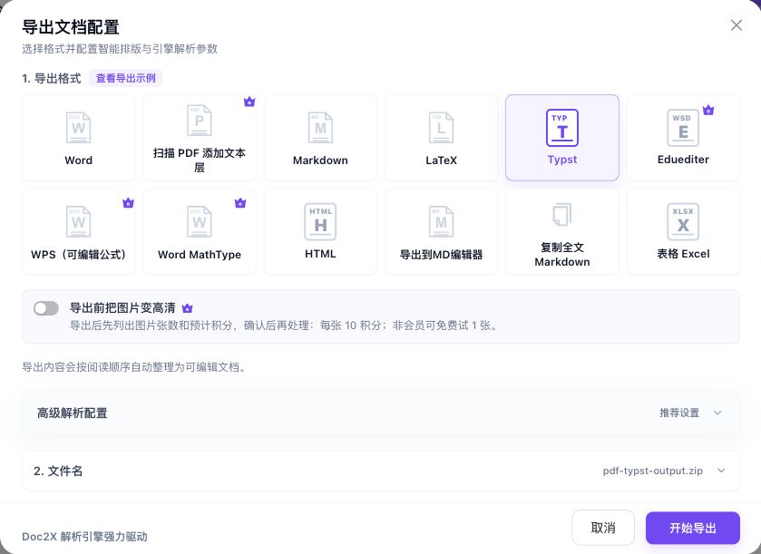Screen dimensions: 761x554
Task: Open the 查看导出示例 link
Action: pos(126,78)
